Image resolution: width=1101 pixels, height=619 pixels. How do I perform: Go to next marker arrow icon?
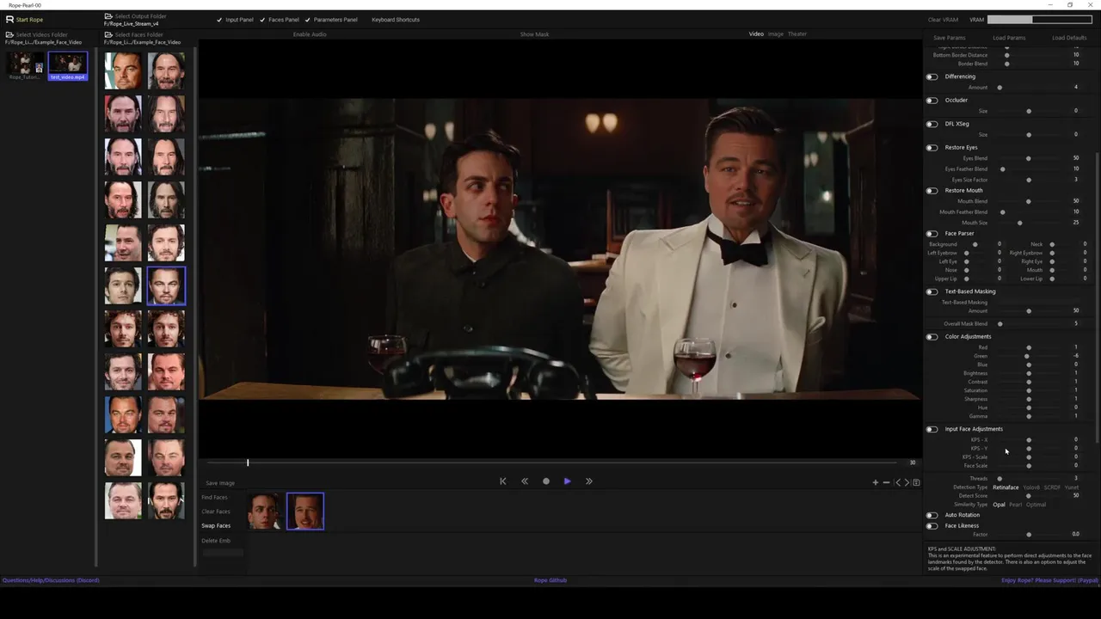pyautogui.click(x=907, y=482)
